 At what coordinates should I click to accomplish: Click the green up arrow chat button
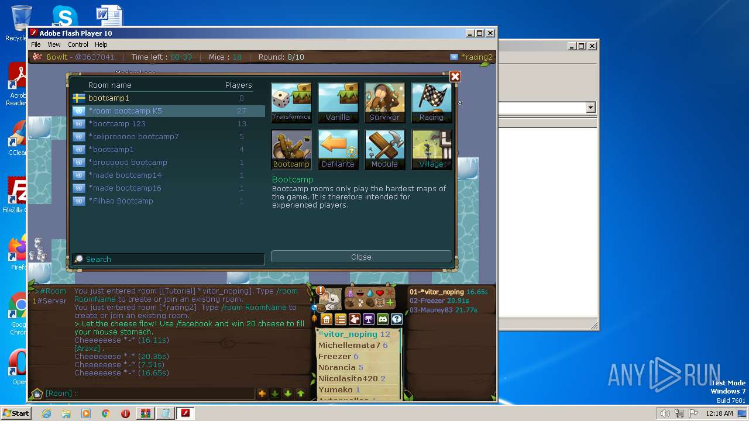click(x=301, y=394)
